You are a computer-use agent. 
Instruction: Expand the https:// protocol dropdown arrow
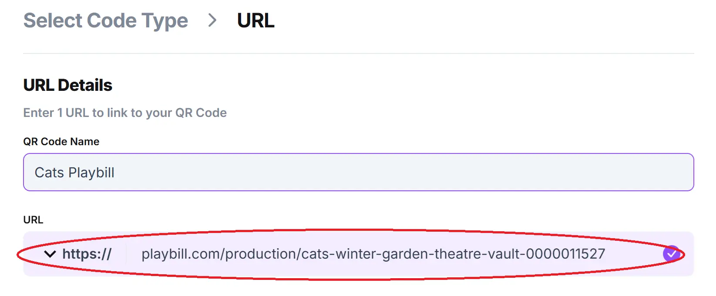pos(50,254)
